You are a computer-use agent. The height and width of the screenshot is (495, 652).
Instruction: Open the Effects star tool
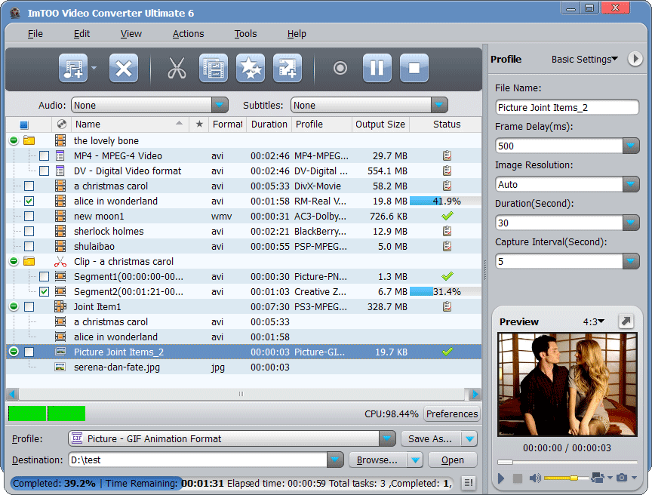coord(251,68)
